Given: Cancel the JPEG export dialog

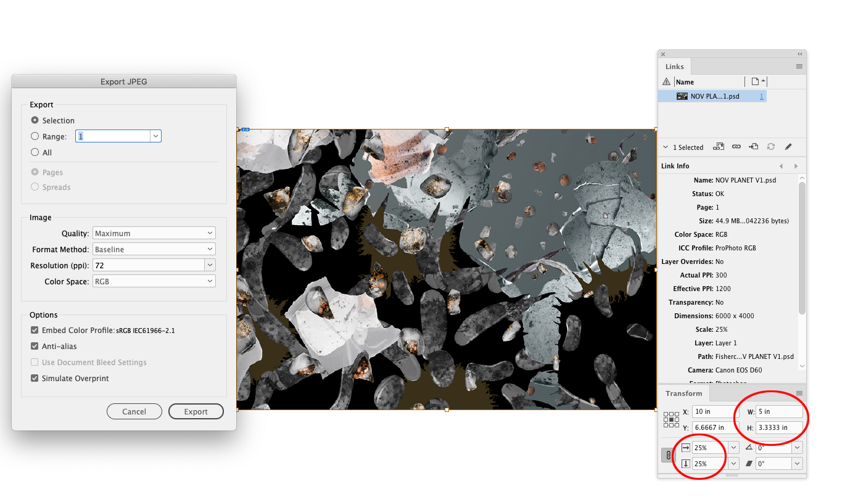Looking at the screenshot, I should (134, 411).
